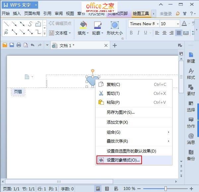The height and width of the screenshot is (192, 199).
Task: Toggle justify alignment
Action: tap(179, 33)
